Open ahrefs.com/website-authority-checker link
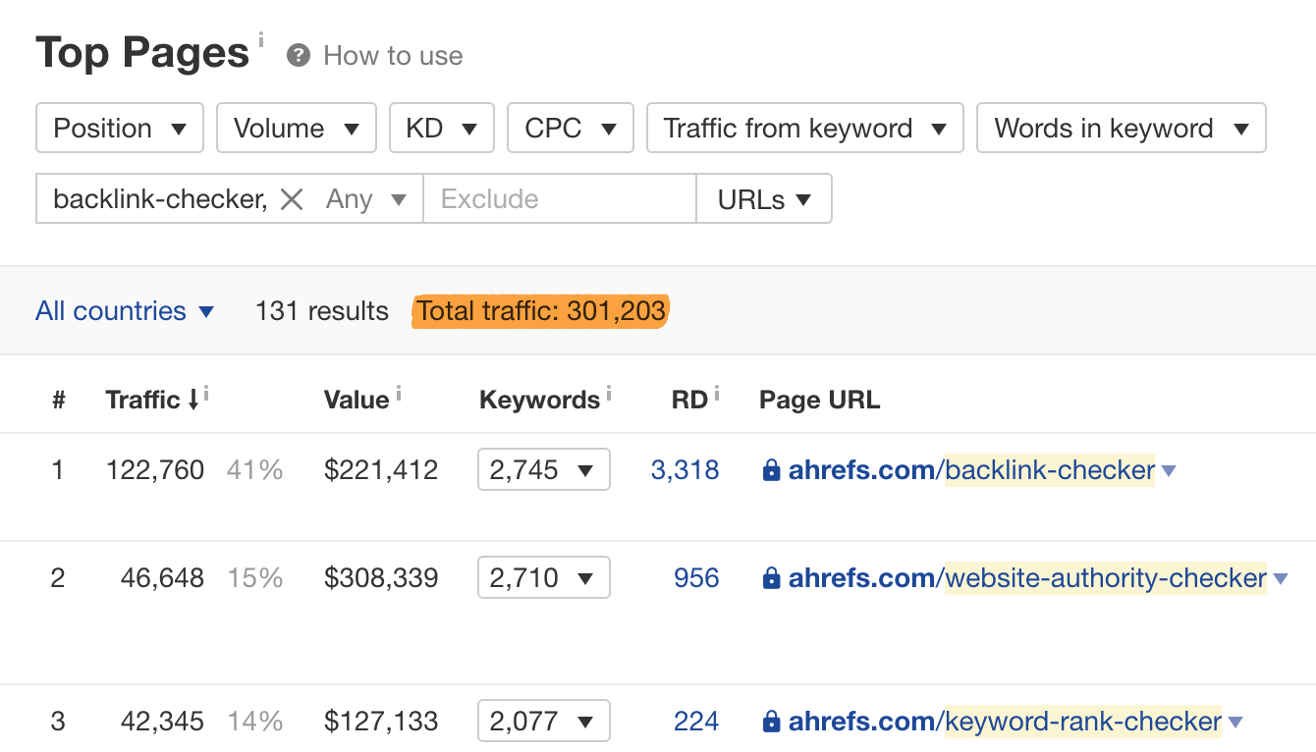The width and height of the screenshot is (1316, 752). (x=1026, y=578)
